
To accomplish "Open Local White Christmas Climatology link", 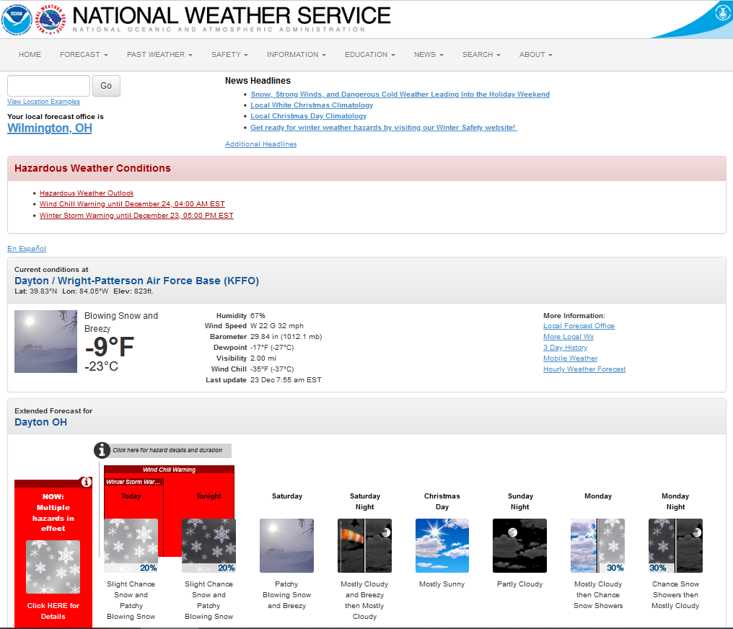I will pyautogui.click(x=312, y=105).
